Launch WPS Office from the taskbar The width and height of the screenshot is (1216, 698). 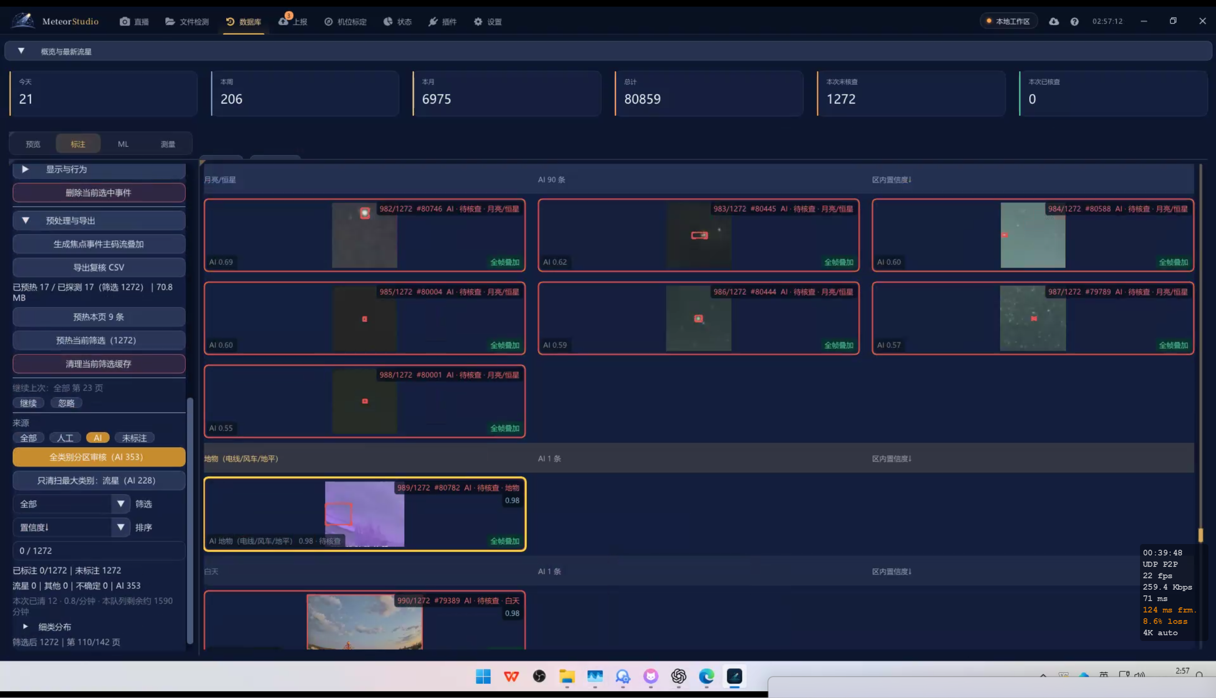511,677
